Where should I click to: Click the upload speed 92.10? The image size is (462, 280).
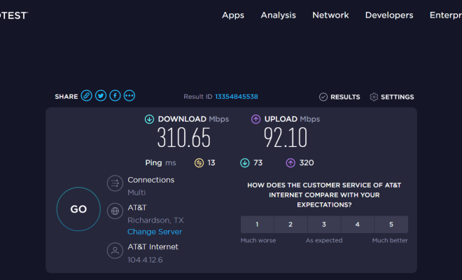pos(286,138)
